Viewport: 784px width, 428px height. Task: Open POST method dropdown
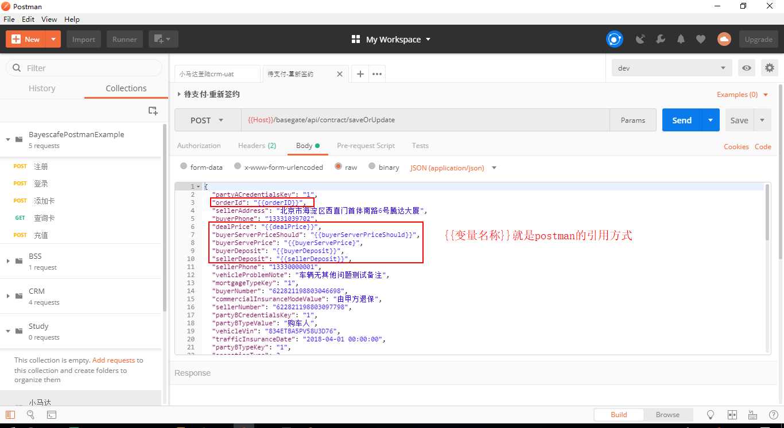[x=208, y=120]
